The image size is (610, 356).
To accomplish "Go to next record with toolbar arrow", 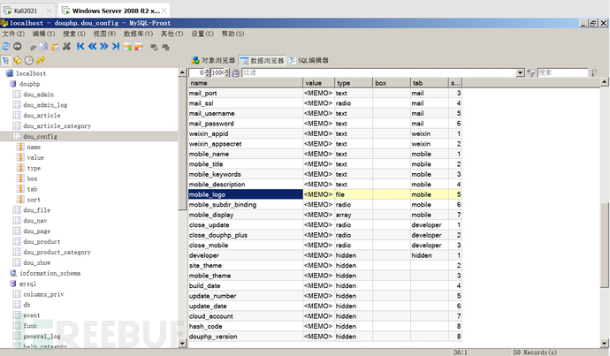I will [x=103, y=45].
